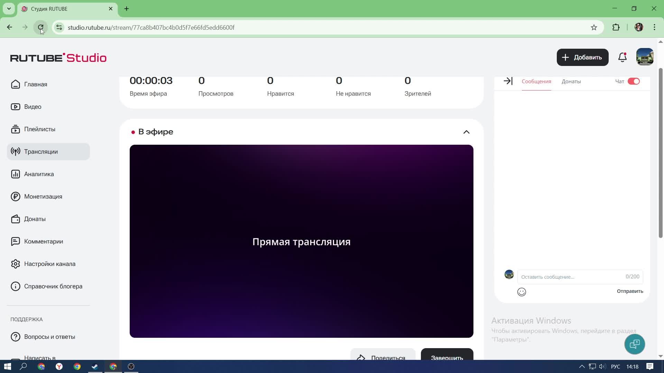The image size is (664, 373).
Task: Click the support chat floating button
Action: coord(635,344)
